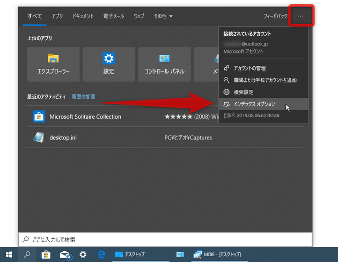This screenshot has width=338, height=262.
Task: Switch to the 電子メール tab
Action: [114, 17]
